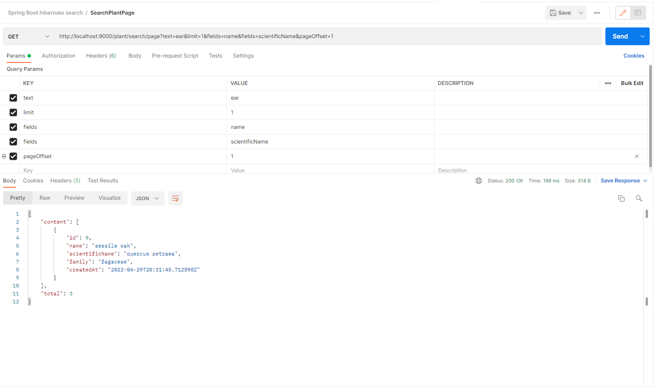Open the Send button dropdown arrow
655x387 pixels.
(643, 36)
